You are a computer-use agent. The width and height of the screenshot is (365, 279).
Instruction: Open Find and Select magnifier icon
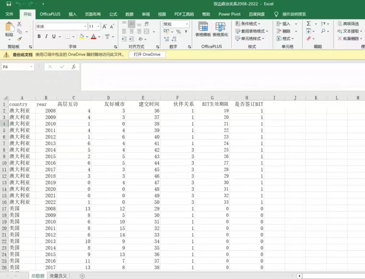(323, 31)
